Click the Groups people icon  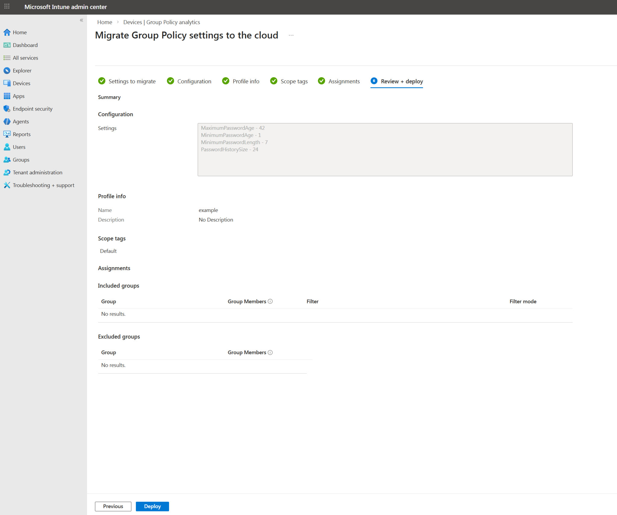pos(7,160)
